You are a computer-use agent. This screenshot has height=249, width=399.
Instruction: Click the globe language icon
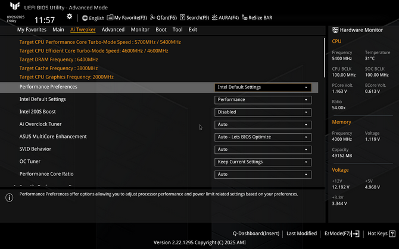point(85,18)
